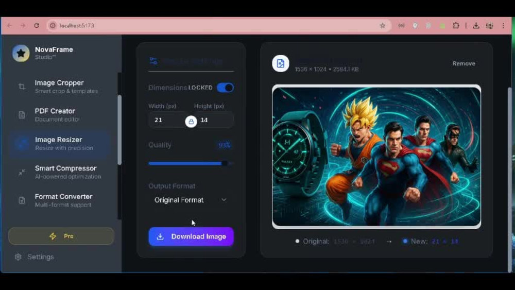Image resolution: width=515 pixels, height=290 pixels.
Task: Toggle the Dimensions Locked switch
Action: 226,88
